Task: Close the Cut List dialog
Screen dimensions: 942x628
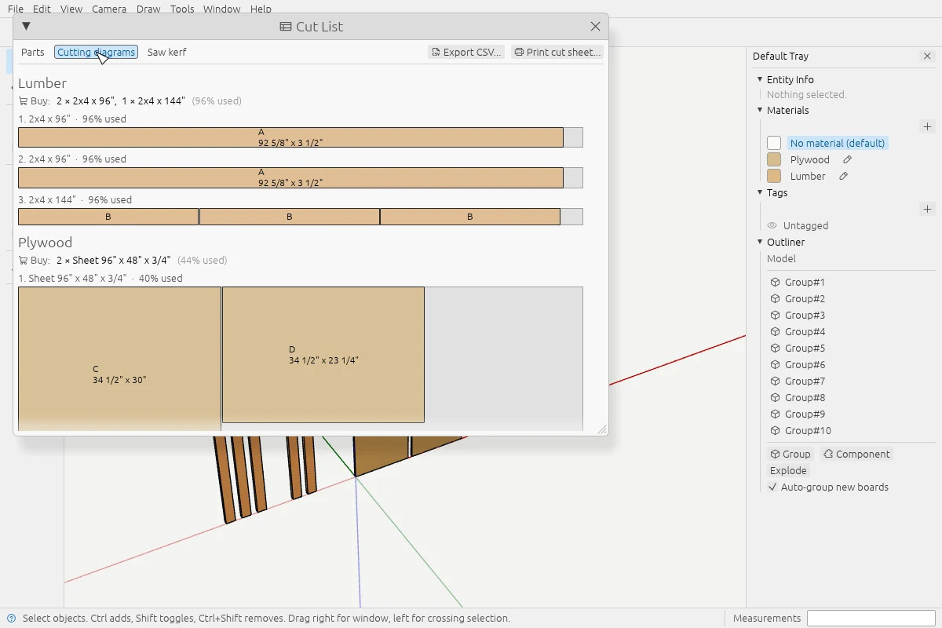Action: 595,27
